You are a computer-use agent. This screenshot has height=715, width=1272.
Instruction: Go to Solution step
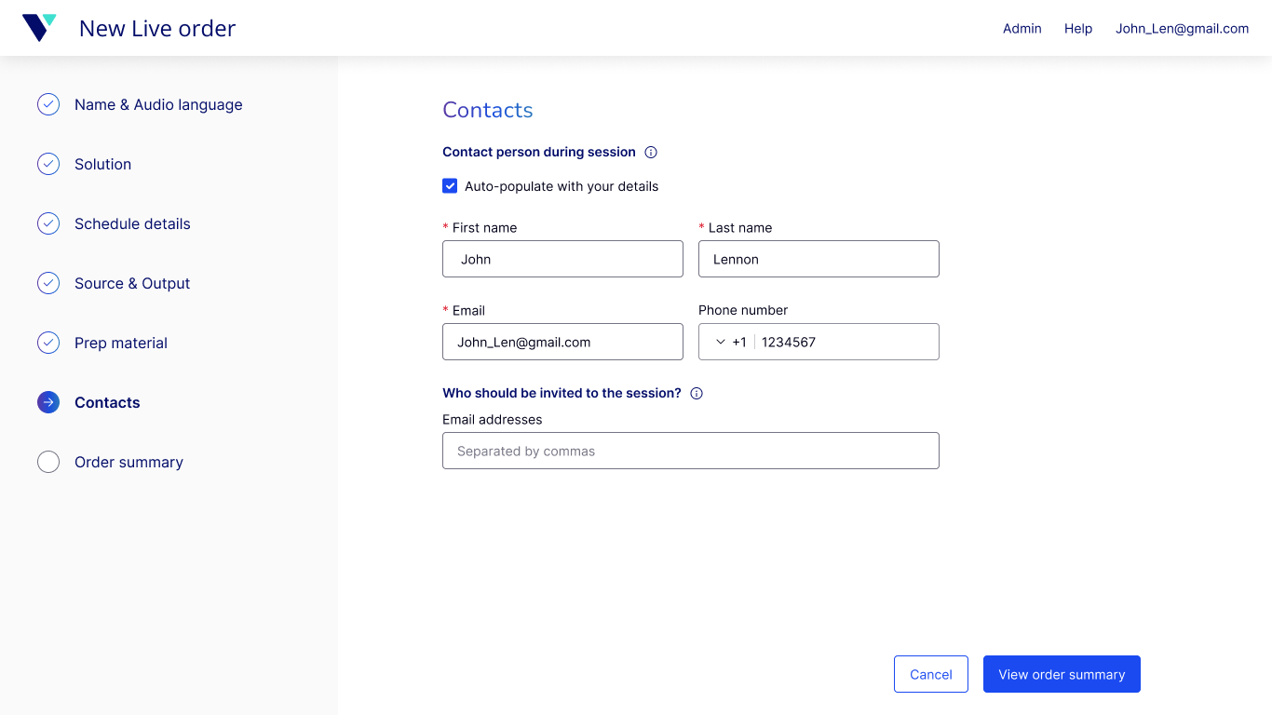coord(102,164)
